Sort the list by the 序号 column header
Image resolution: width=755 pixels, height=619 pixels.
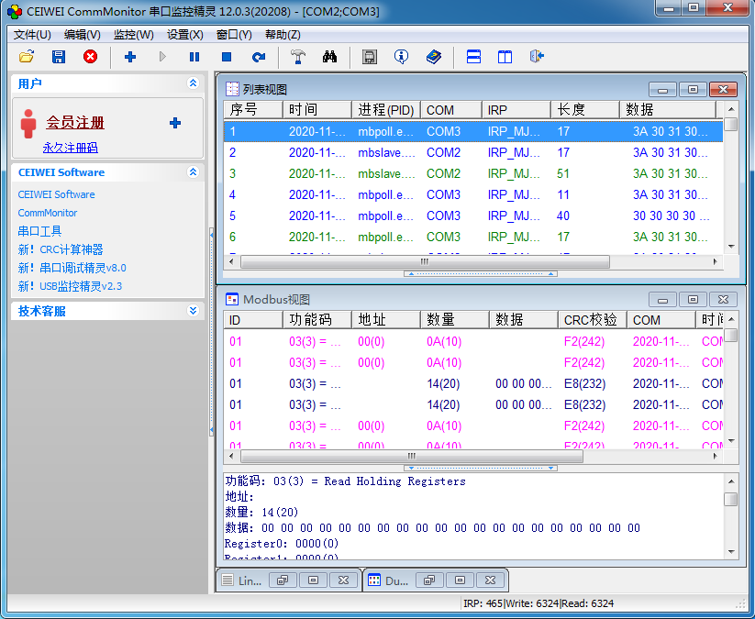click(x=253, y=110)
